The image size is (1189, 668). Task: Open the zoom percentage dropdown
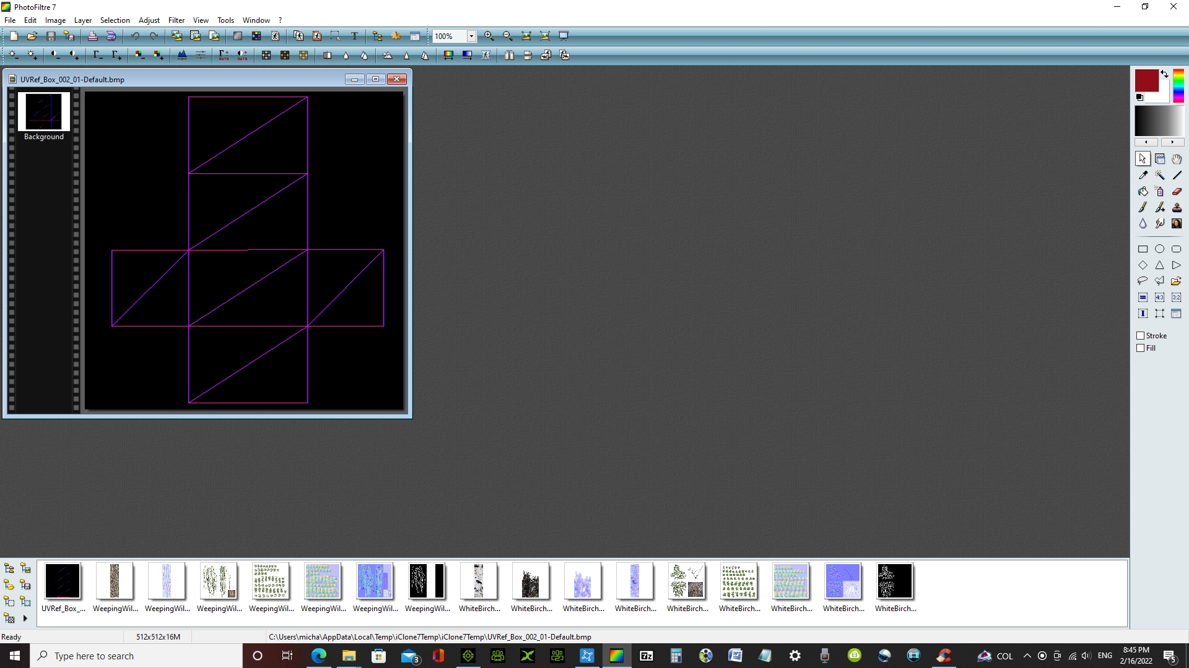pos(471,36)
